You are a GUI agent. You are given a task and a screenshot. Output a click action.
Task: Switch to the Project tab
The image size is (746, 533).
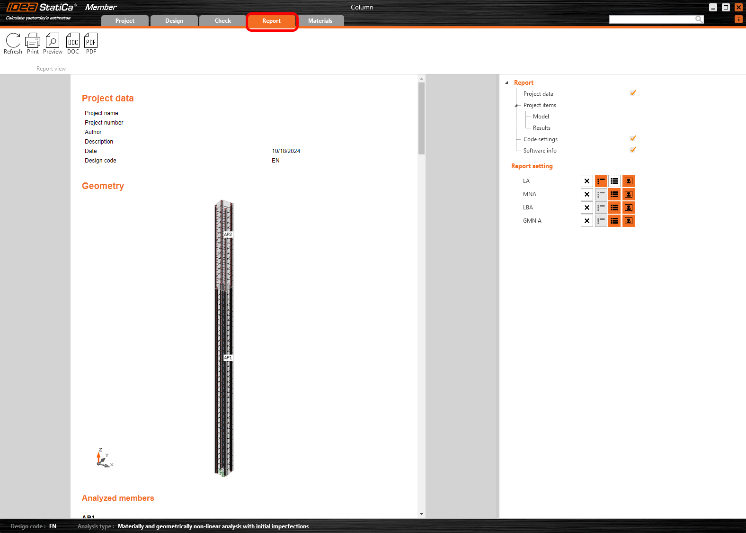[x=125, y=21]
